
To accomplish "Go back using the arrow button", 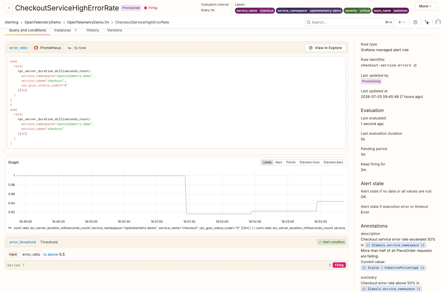I will [9, 8].
